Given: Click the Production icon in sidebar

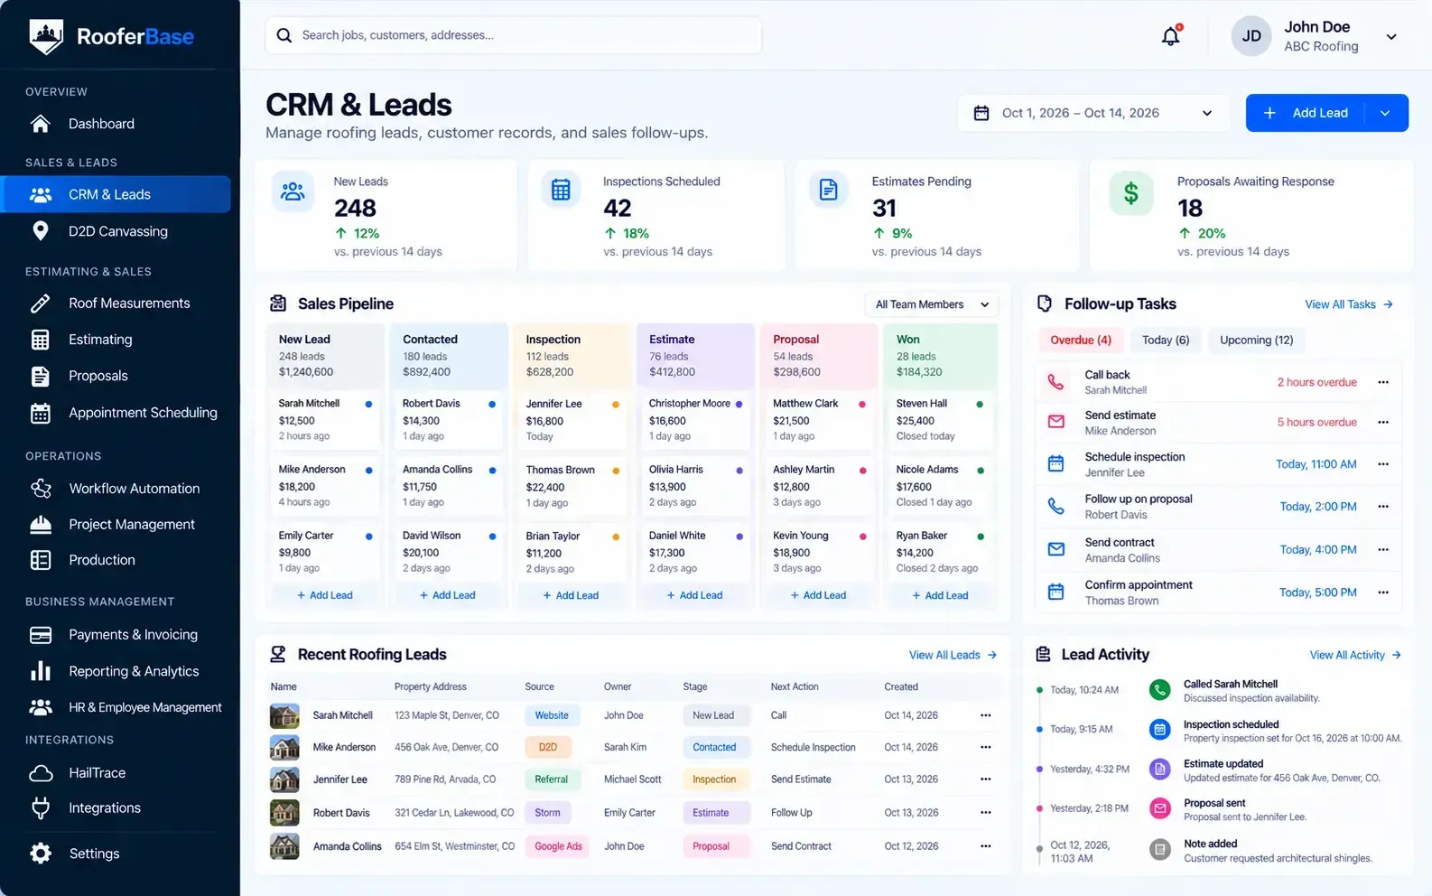Looking at the screenshot, I should 41,560.
